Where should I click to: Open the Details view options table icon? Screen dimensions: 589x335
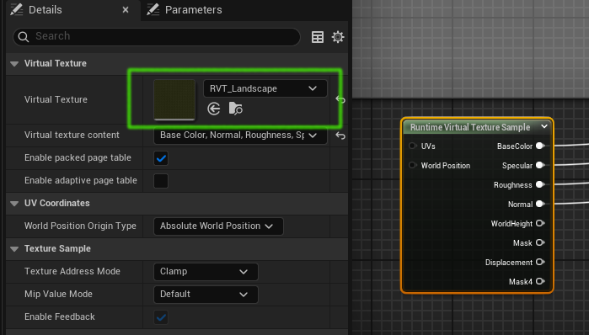pos(318,37)
